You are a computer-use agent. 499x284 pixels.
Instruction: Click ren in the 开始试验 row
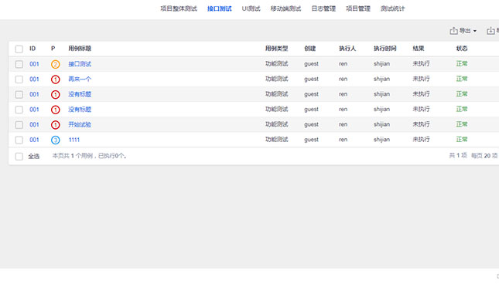343,124
